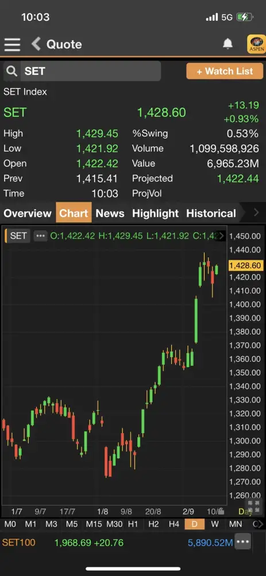Tap the SET symbol label on chart
The width and height of the screenshot is (266, 576).
pos(18,236)
